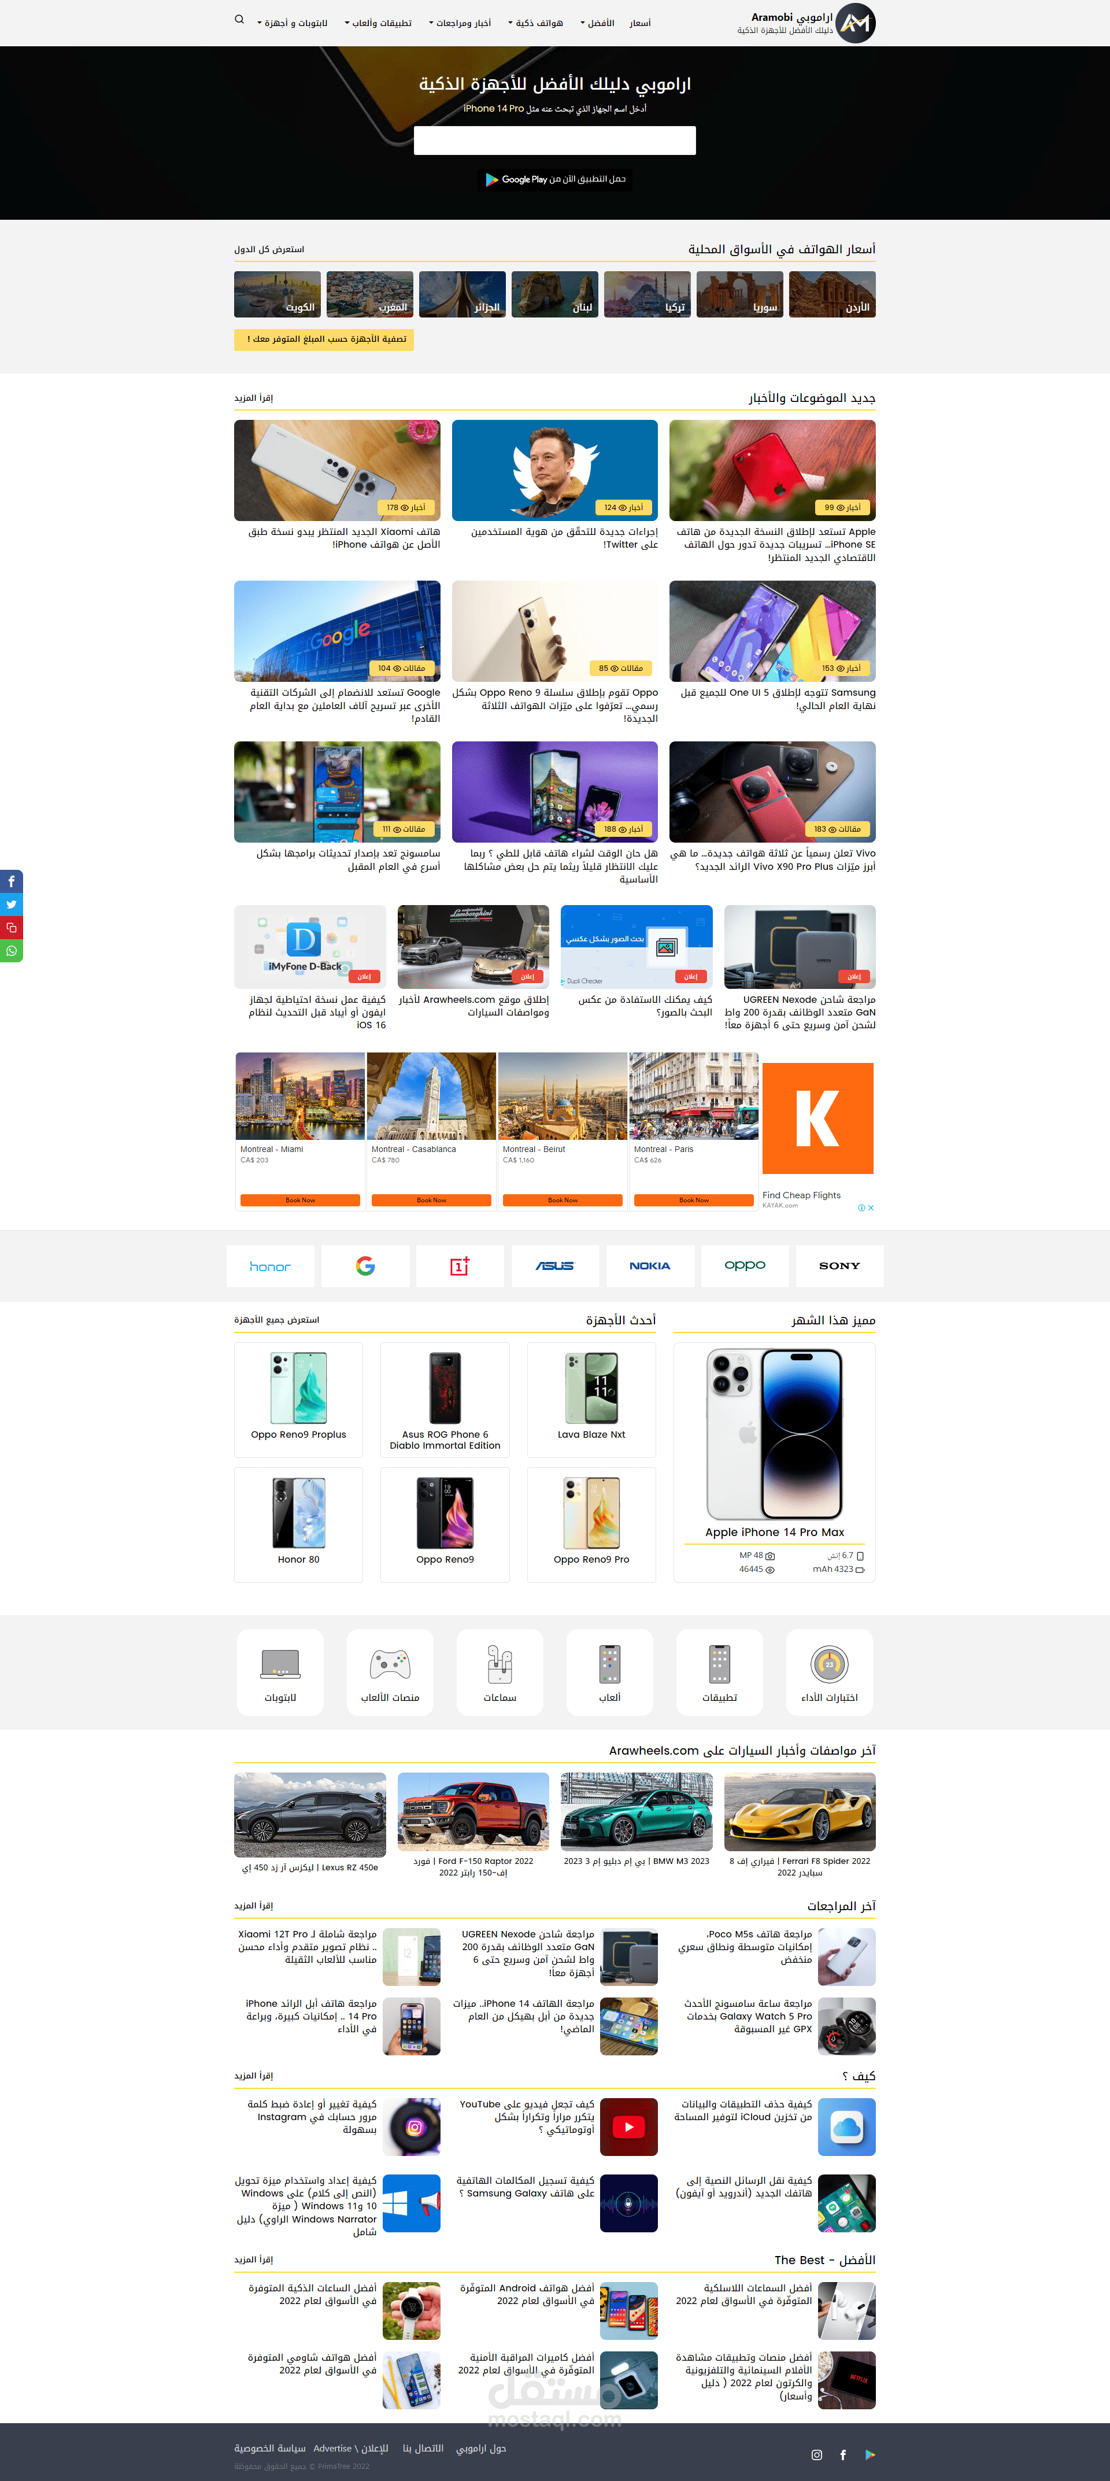Open the Apple iPhone 14 Pro Max card

[x=775, y=1462]
